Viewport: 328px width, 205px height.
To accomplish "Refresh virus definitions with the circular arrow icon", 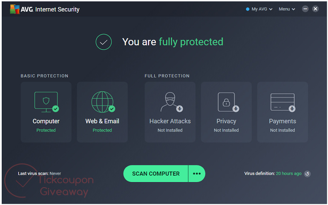I will point(307,174).
